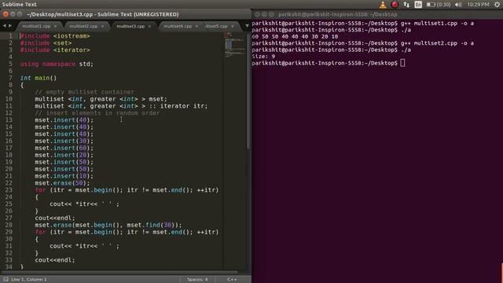
Task: Open the En keyboard layout indicator
Action: [x=418, y=5]
